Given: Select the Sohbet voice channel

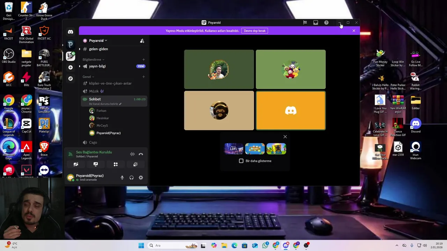Looking at the screenshot, I should (113, 101).
